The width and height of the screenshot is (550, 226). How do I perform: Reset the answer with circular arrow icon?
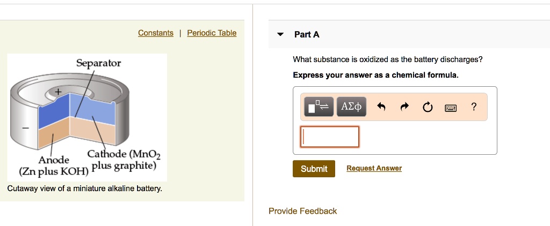click(x=428, y=107)
